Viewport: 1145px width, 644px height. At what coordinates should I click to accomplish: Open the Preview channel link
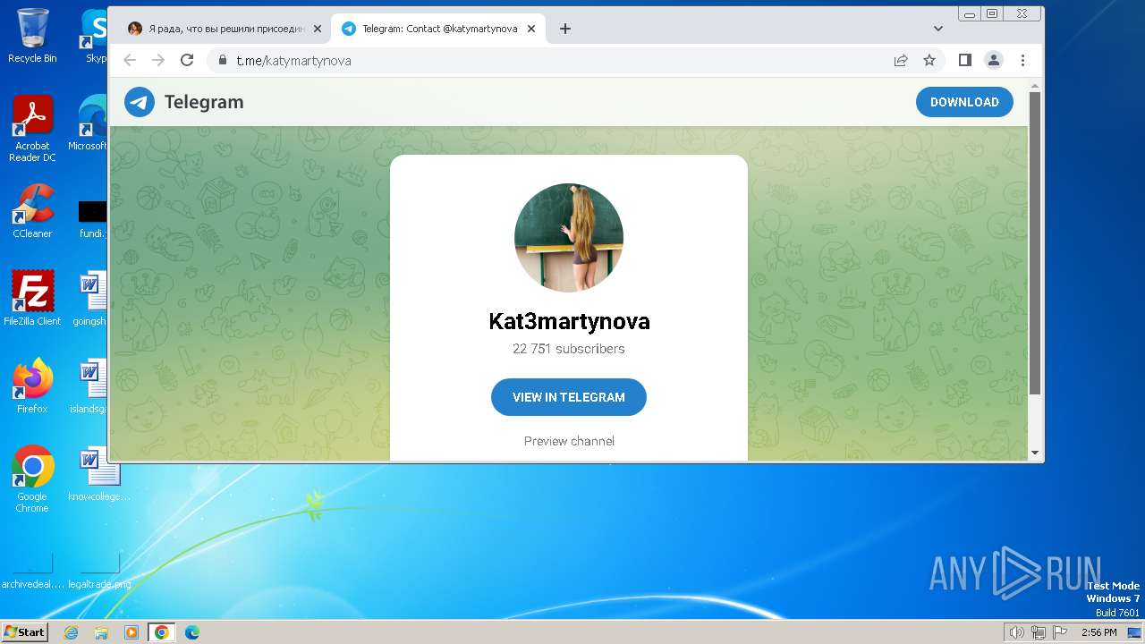pos(569,441)
